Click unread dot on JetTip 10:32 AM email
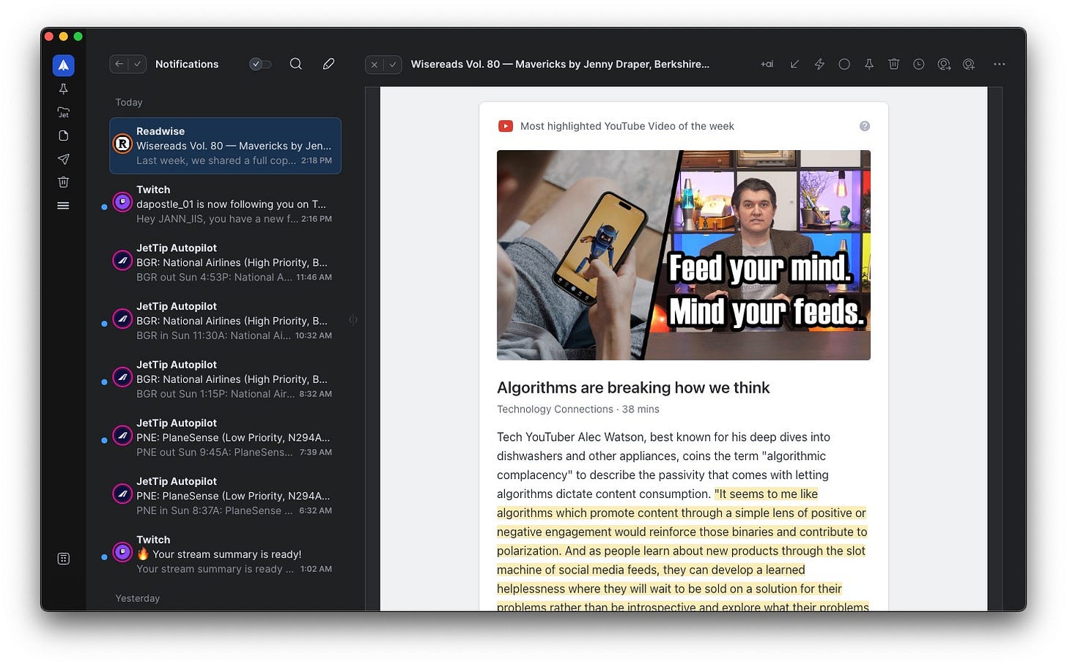1067x665 pixels. (x=104, y=324)
